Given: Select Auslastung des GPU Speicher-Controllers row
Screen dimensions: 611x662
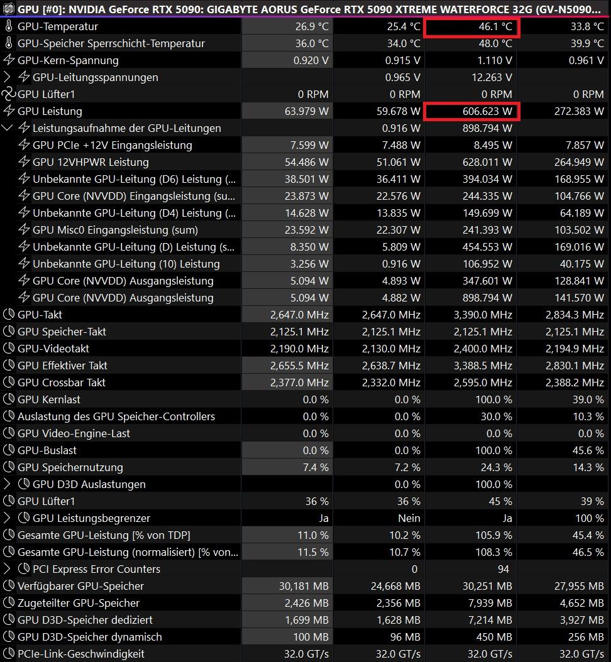Looking at the screenshot, I should point(305,416).
